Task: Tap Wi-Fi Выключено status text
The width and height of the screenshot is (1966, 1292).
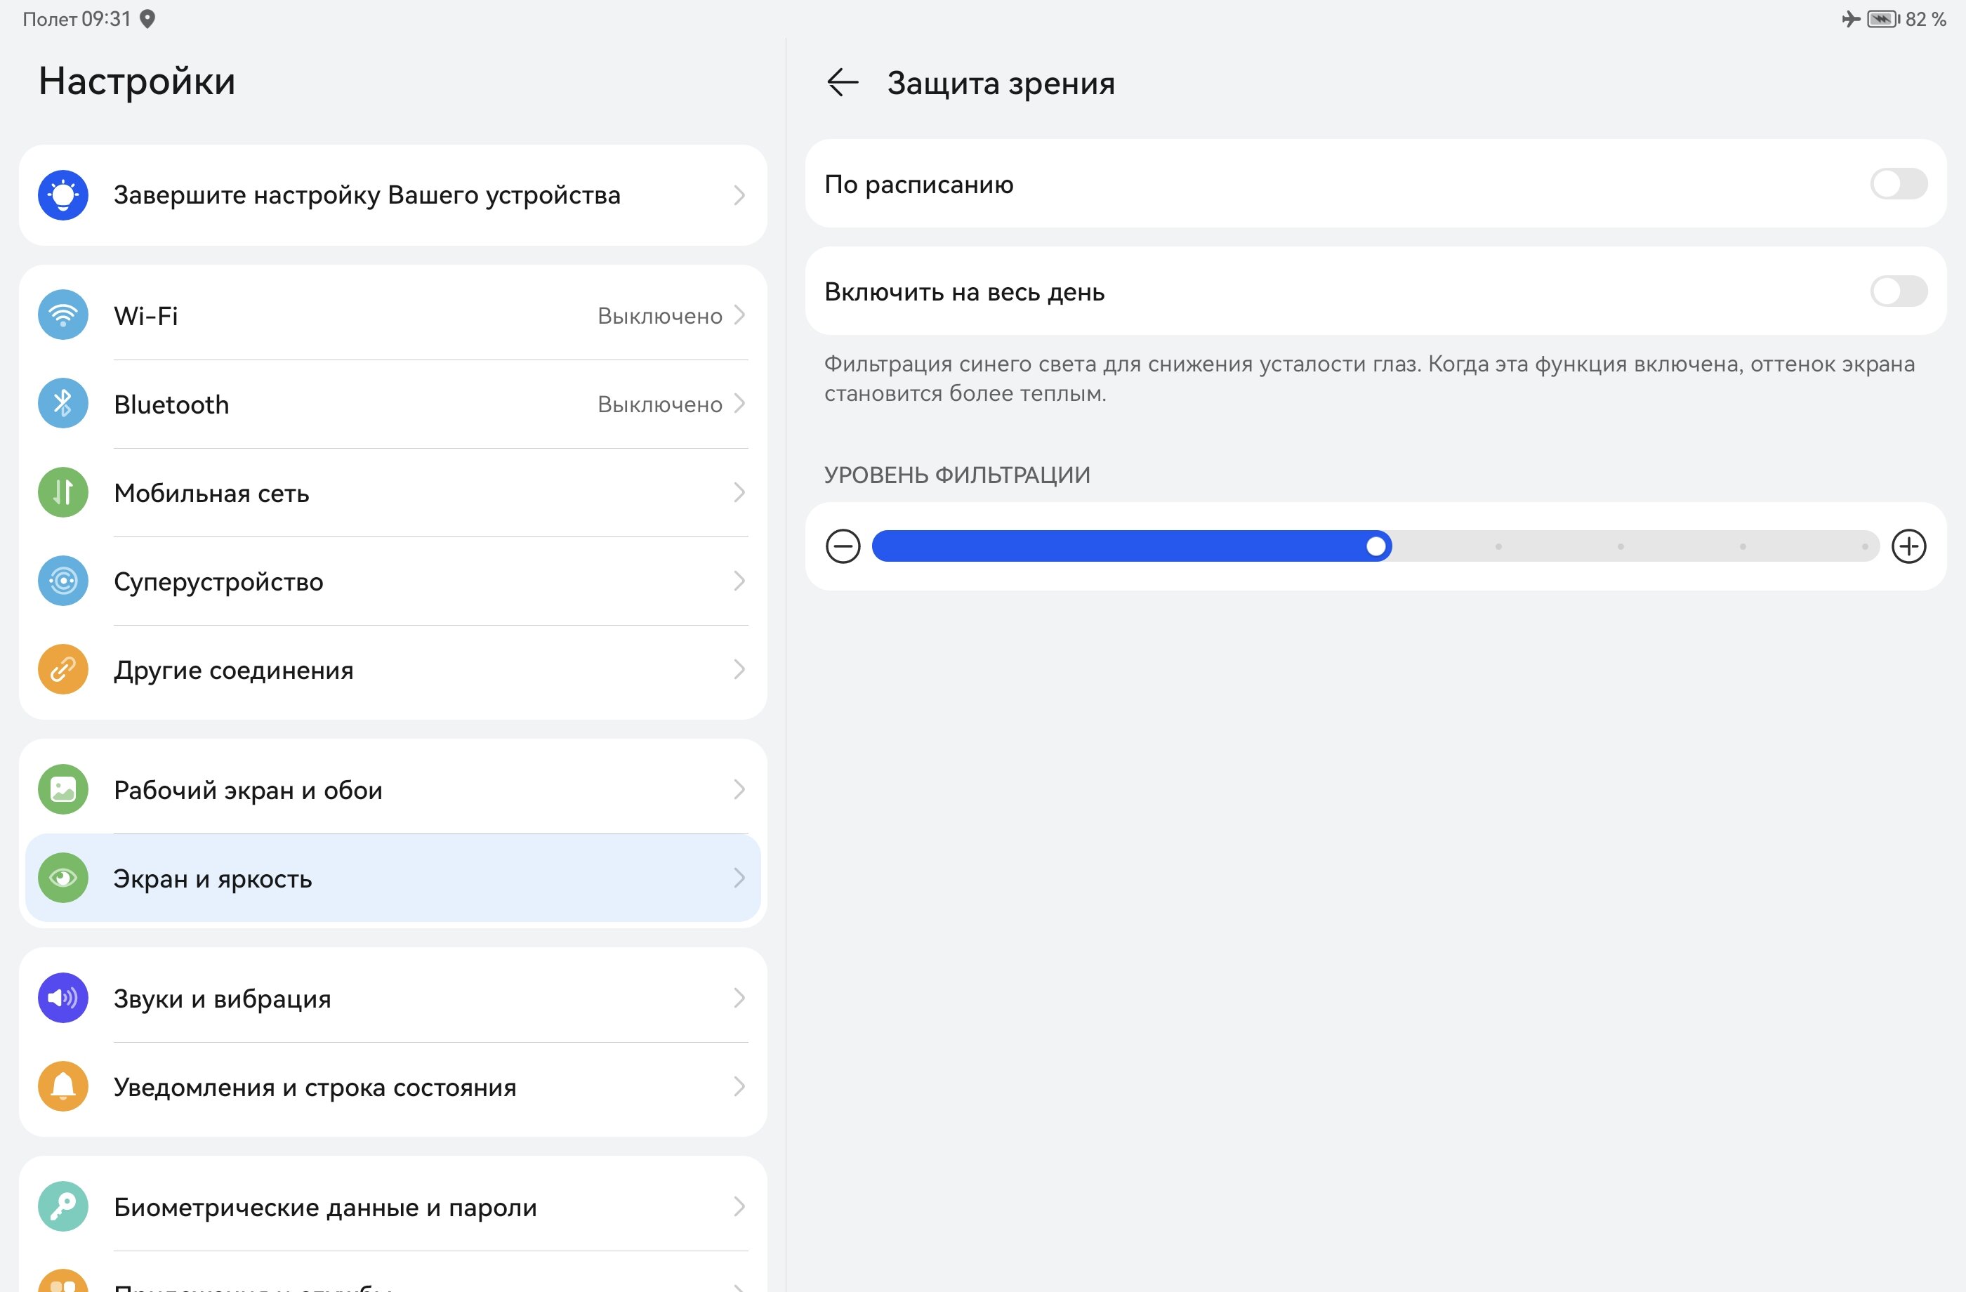Action: pyautogui.click(x=660, y=315)
